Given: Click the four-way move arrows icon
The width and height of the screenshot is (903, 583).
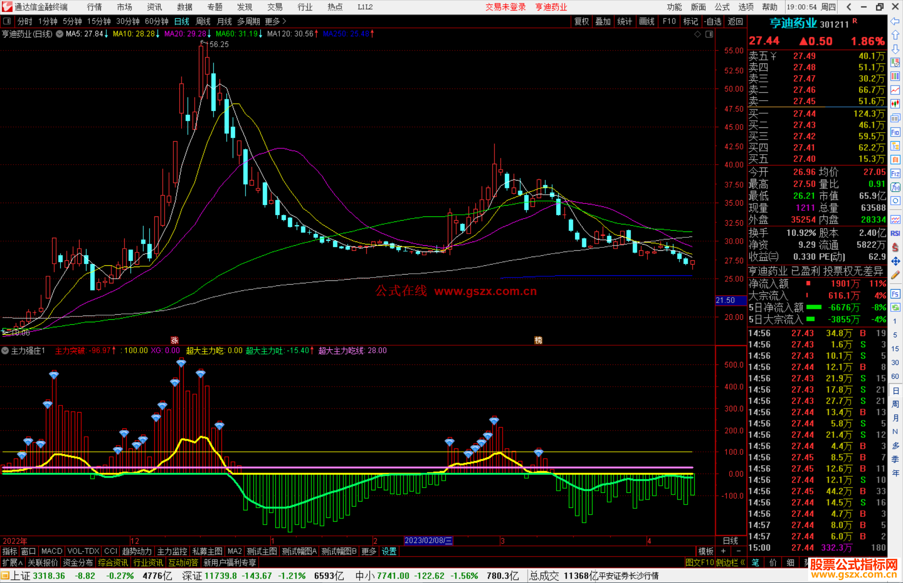Looking at the screenshot, I should [895, 261].
